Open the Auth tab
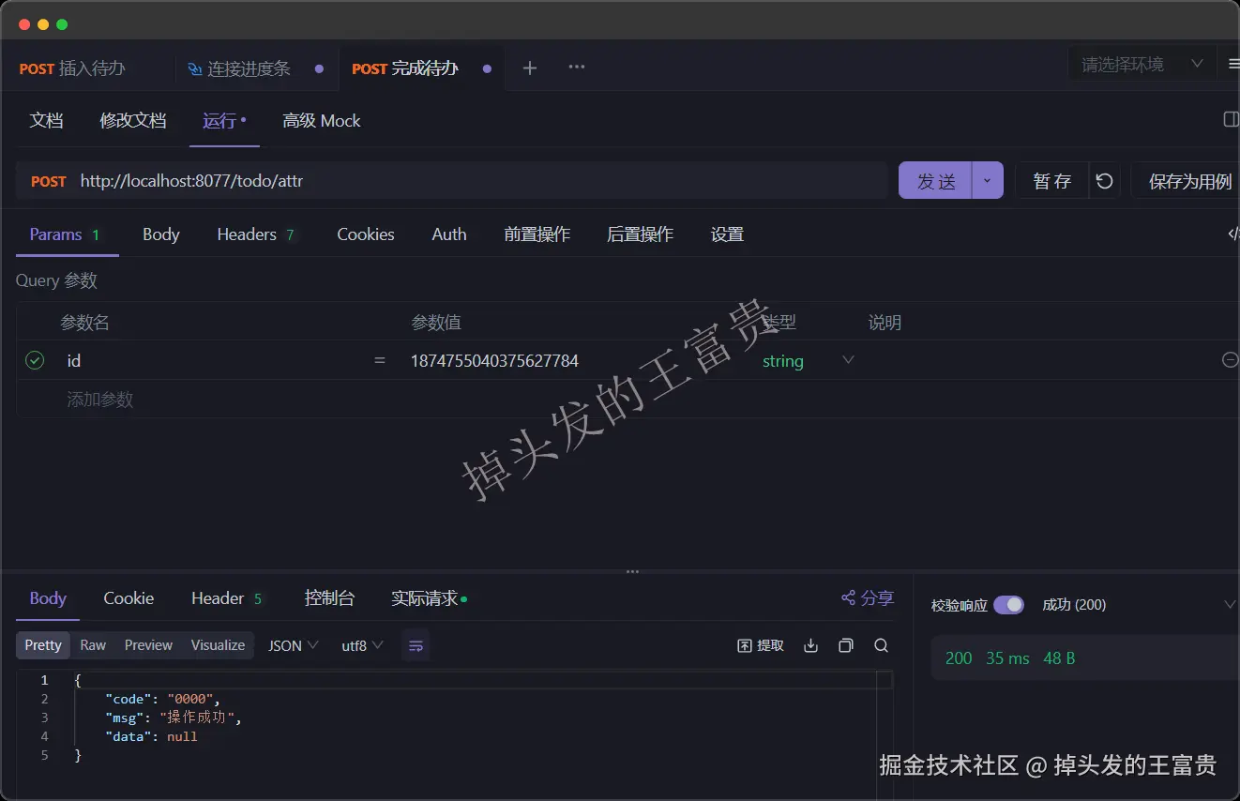Screen dimensions: 1240x801 point(449,234)
